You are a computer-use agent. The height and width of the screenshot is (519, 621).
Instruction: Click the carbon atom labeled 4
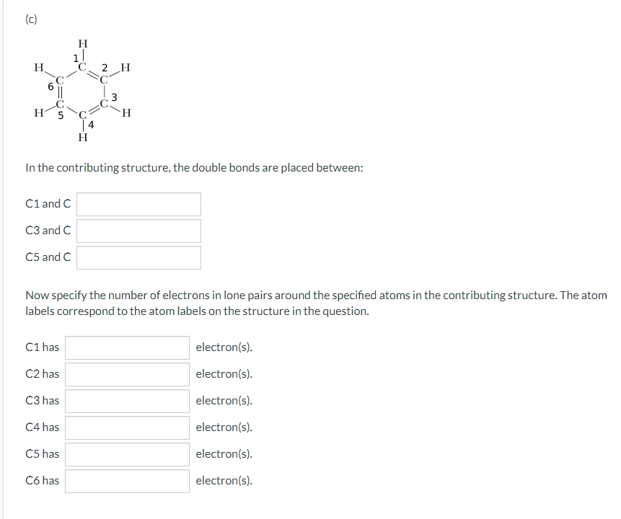click(x=84, y=115)
